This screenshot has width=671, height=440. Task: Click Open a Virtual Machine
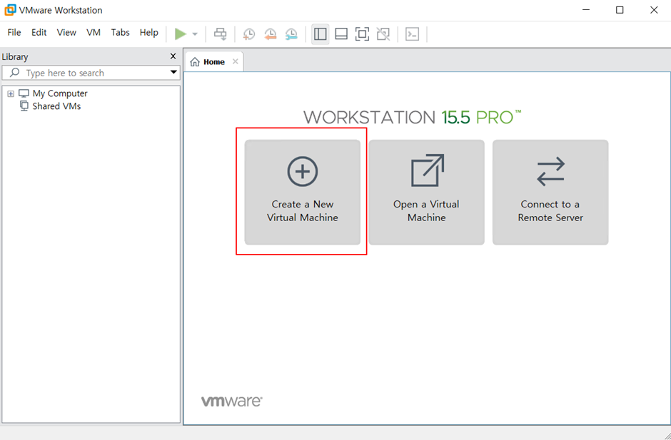(x=427, y=192)
